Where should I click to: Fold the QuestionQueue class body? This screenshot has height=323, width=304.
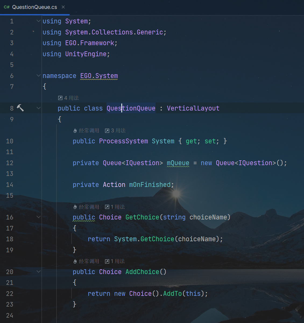click(x=38, y=108)
